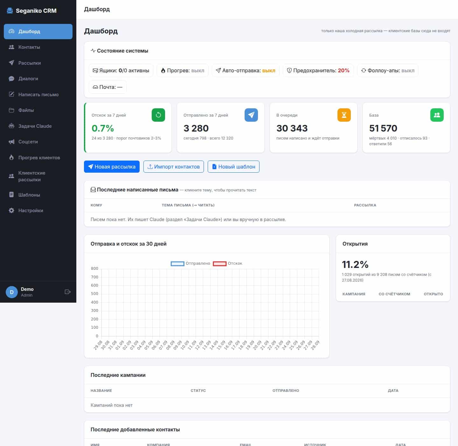Click the СО СЧЁТЧИКОМ header in Открытия

tap(394, 294)
